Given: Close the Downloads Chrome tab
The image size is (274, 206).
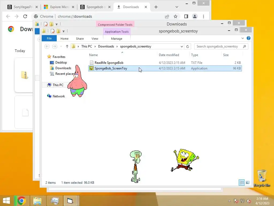Looking at the screenshot, I should click(146, 7).
